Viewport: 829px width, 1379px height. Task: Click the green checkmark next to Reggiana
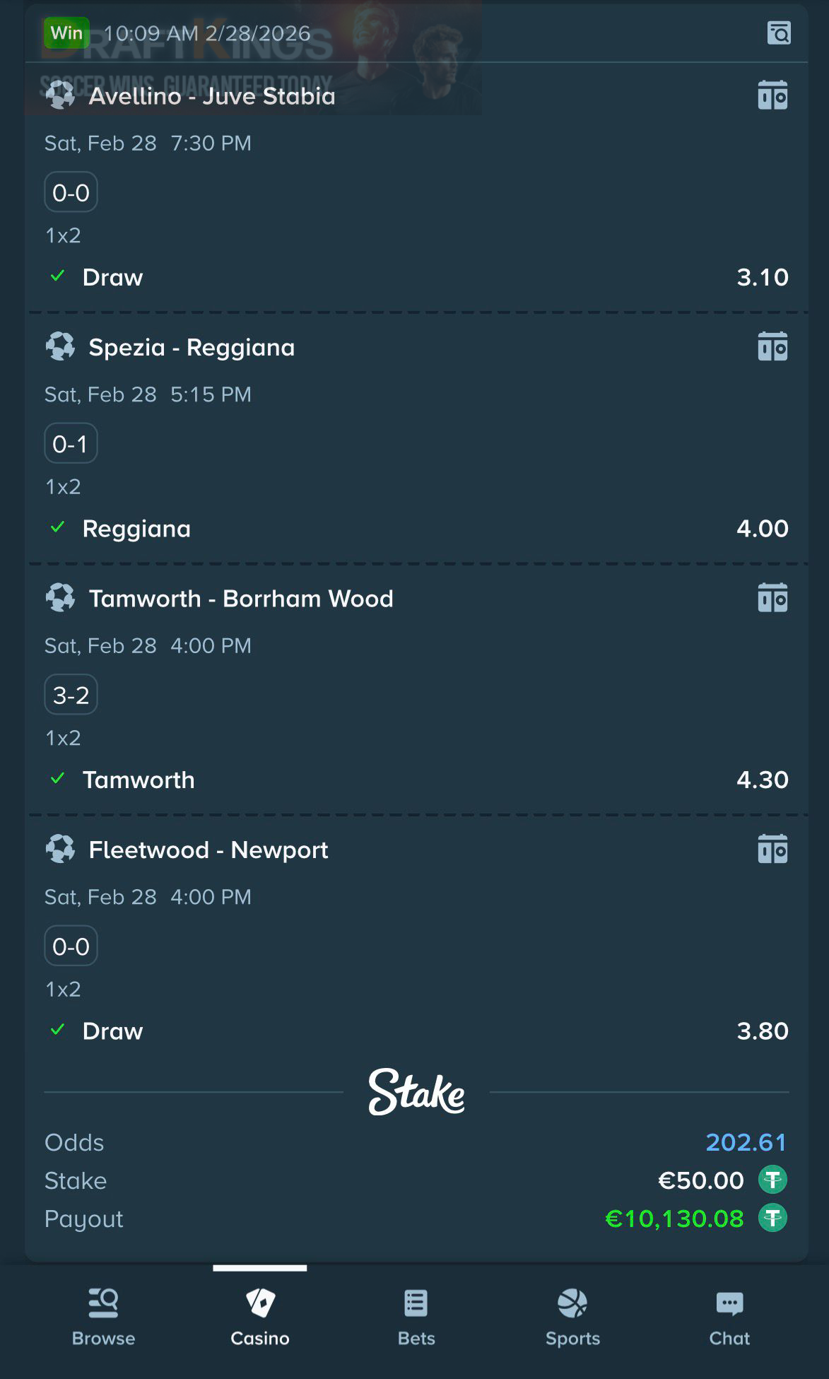point(57,527)
